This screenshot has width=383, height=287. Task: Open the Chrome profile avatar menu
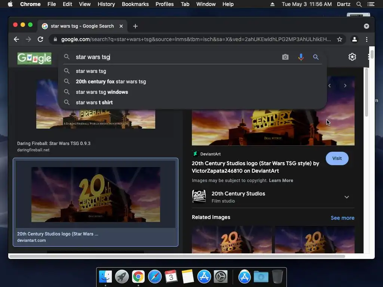click(x=355, y=39)
